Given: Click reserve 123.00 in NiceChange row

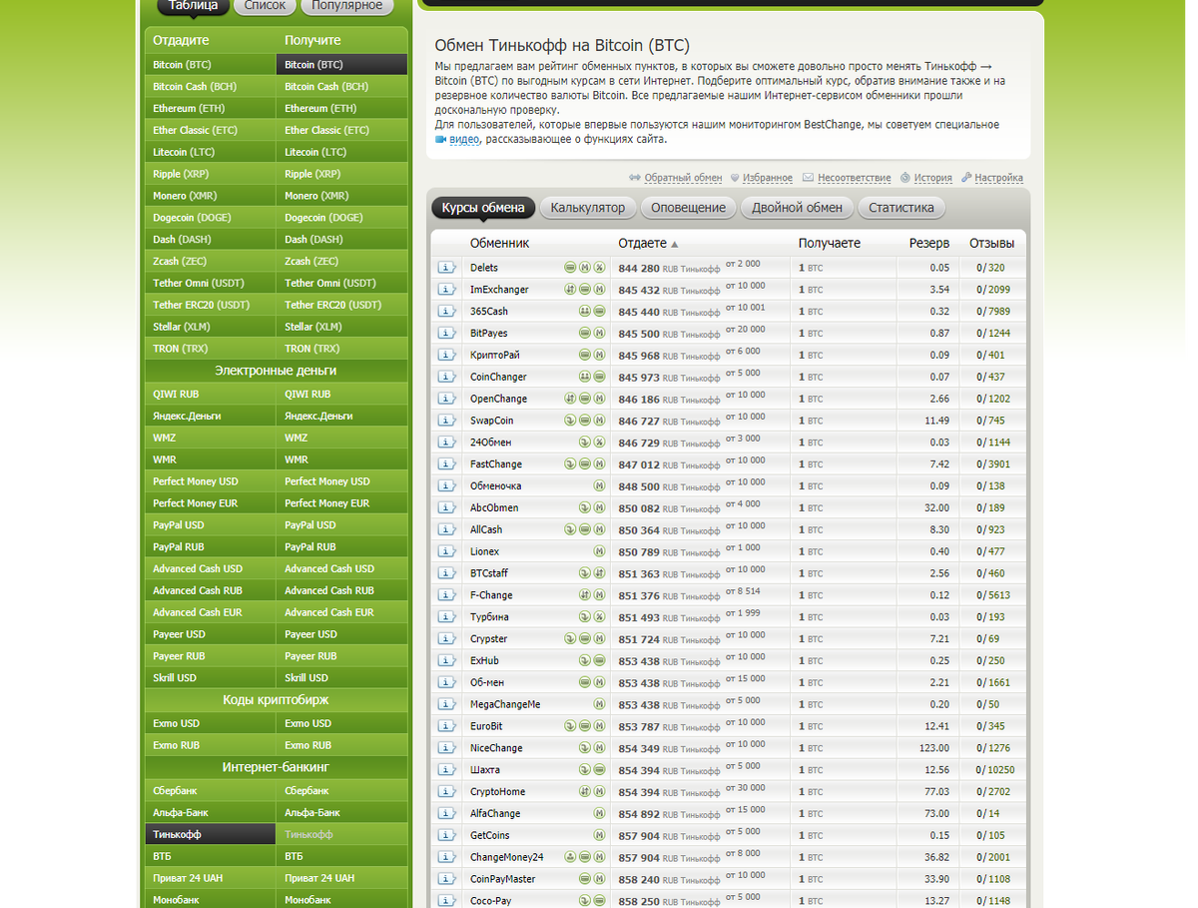Looking at the screenshot, I should coord(934,748).
